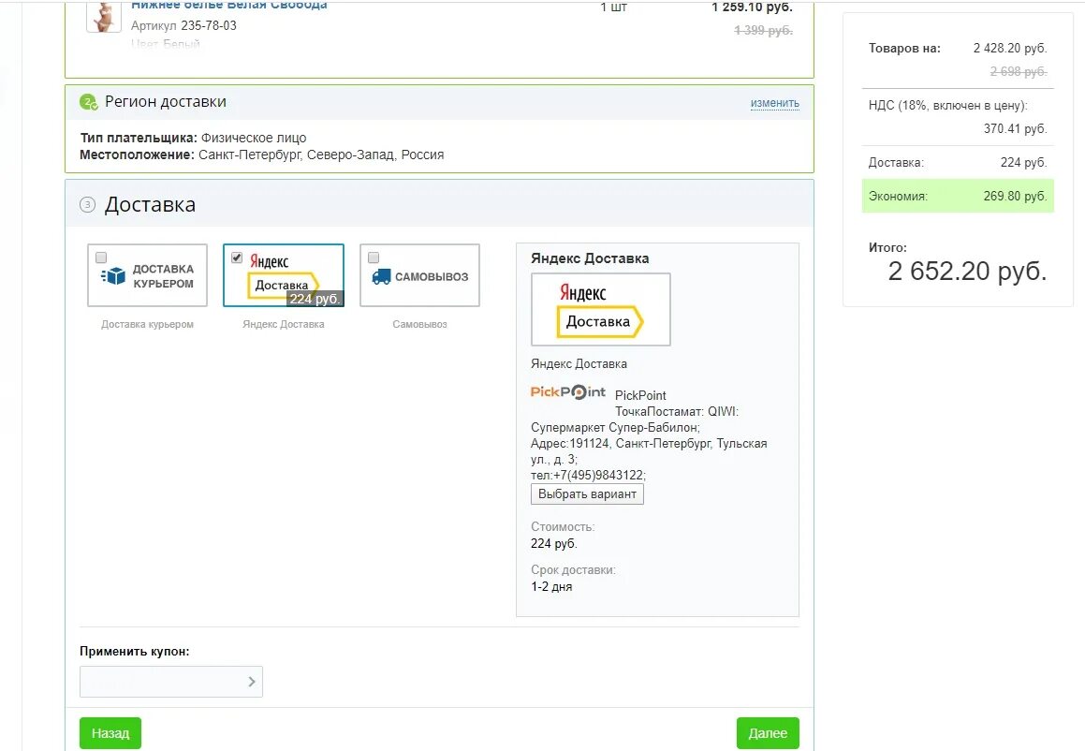Image resolution: width=1085 pixels, height=751 pixels.
Task: Click the Итого total 2 652.20 руб.
Action: pyautogui.click(x=967, y=272)
